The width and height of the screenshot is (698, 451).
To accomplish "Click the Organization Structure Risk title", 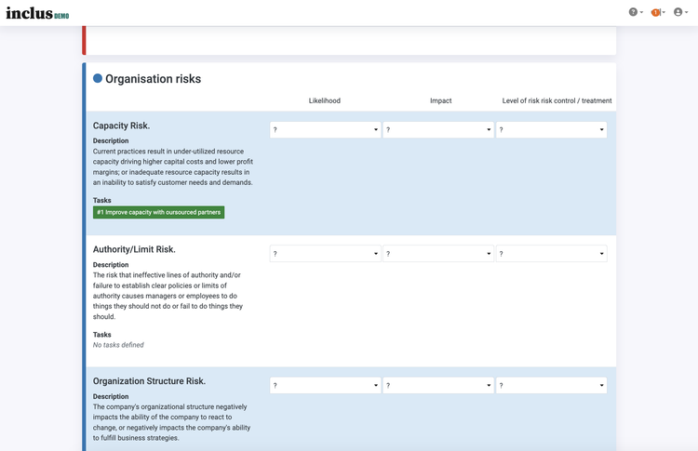I will coord(149,381).
